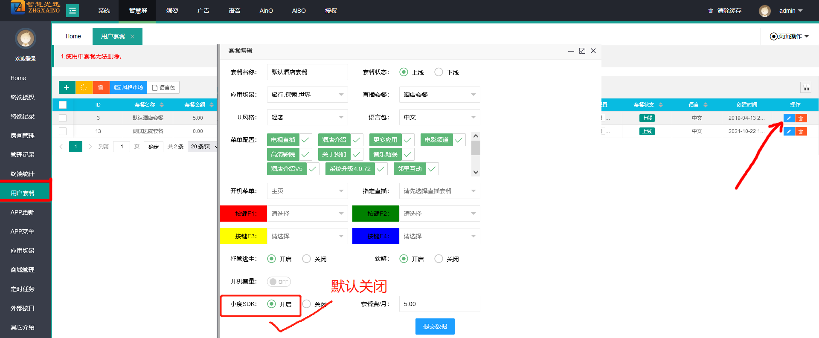Click delete icon for second table row
Image resolution: width=819 pixels, height=338 pixels.
801,131
